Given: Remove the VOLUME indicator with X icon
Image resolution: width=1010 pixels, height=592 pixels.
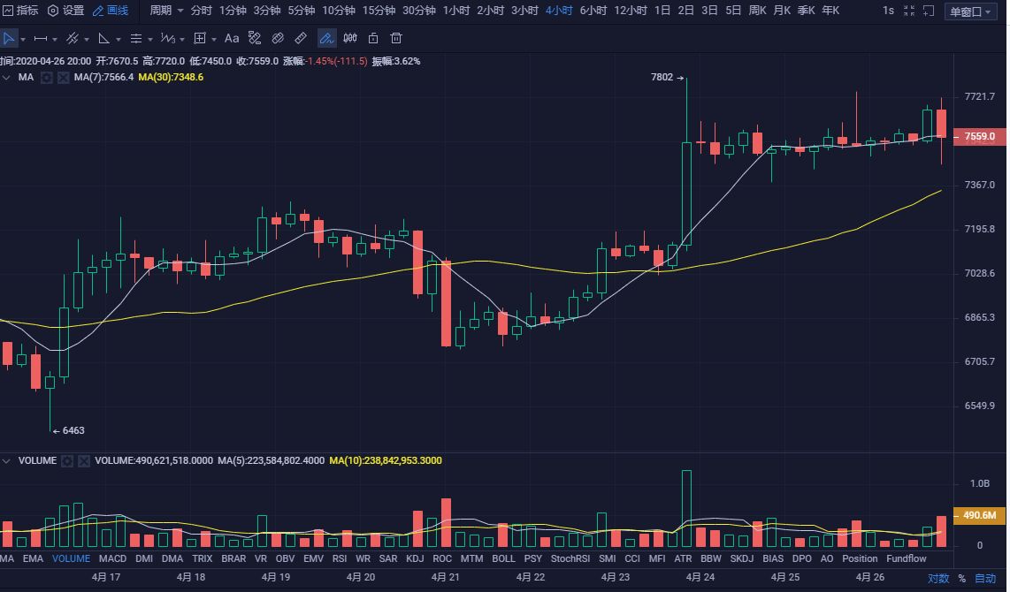Looking at the screenshot, I should pos(84,461).
